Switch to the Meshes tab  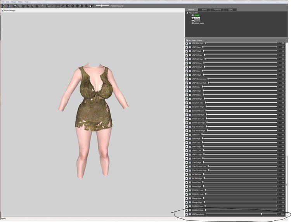(x=191, y=10)
